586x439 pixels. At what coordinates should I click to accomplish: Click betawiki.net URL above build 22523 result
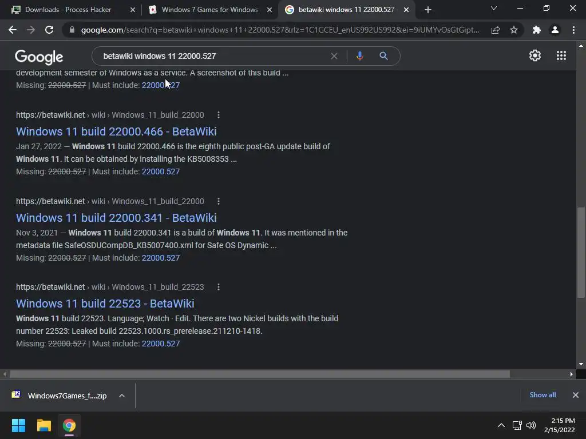click(110, 287)
